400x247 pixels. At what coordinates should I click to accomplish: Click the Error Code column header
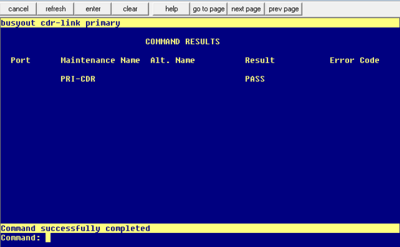click(354, 60)
